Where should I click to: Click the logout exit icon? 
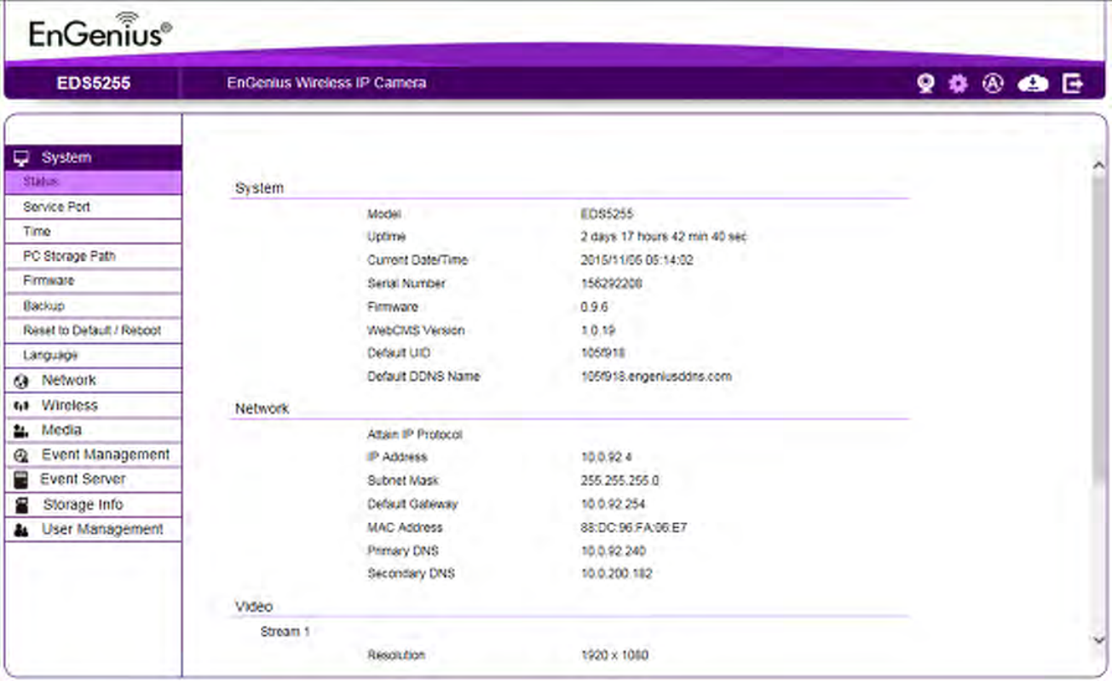pos(1073,83)
